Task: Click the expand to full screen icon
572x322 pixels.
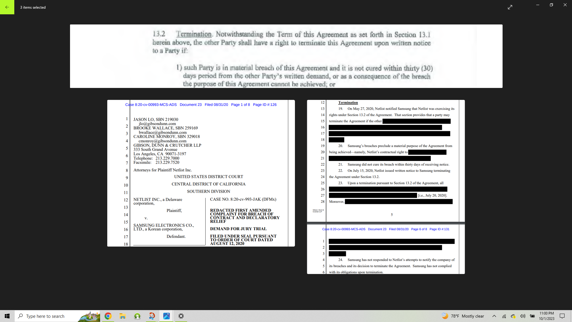Action: pyautogui.click(x=510, y=7)
